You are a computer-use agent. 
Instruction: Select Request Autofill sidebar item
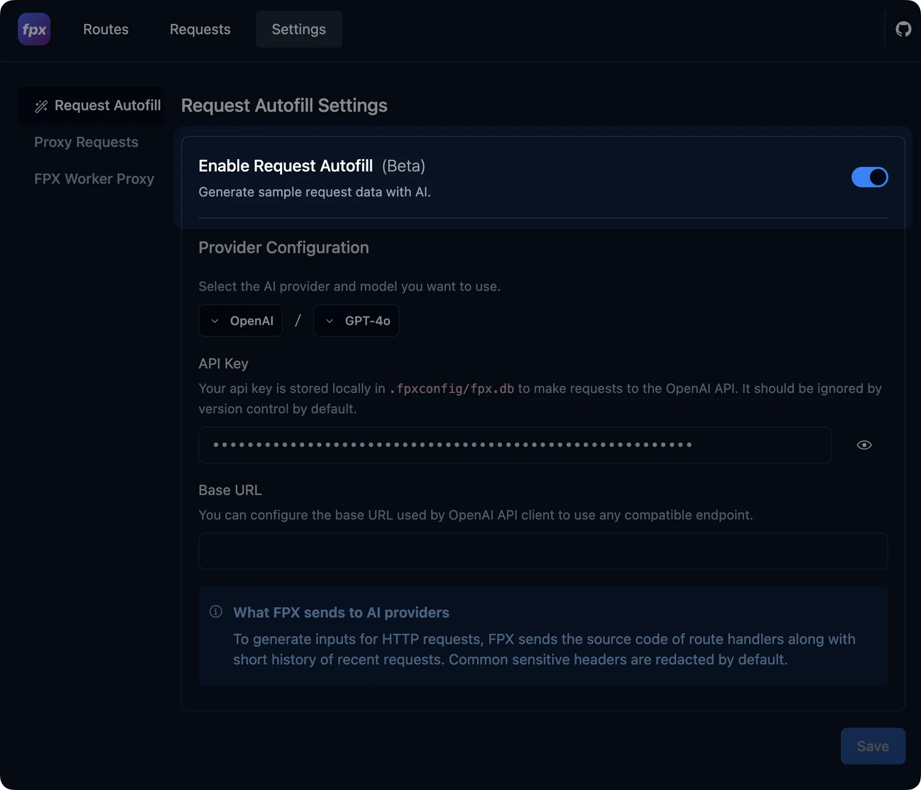click(92, 105)
